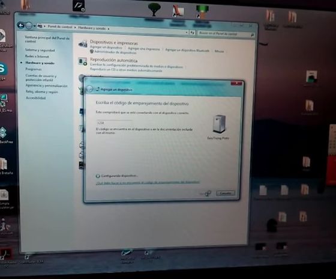
Task: Click the EasyThing Foto device icon
Action: click(x=219, y=124)
